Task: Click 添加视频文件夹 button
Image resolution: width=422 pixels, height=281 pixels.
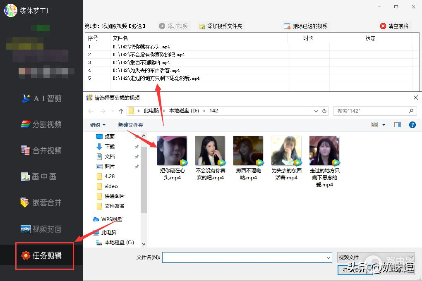Action: tap(221, 26)
